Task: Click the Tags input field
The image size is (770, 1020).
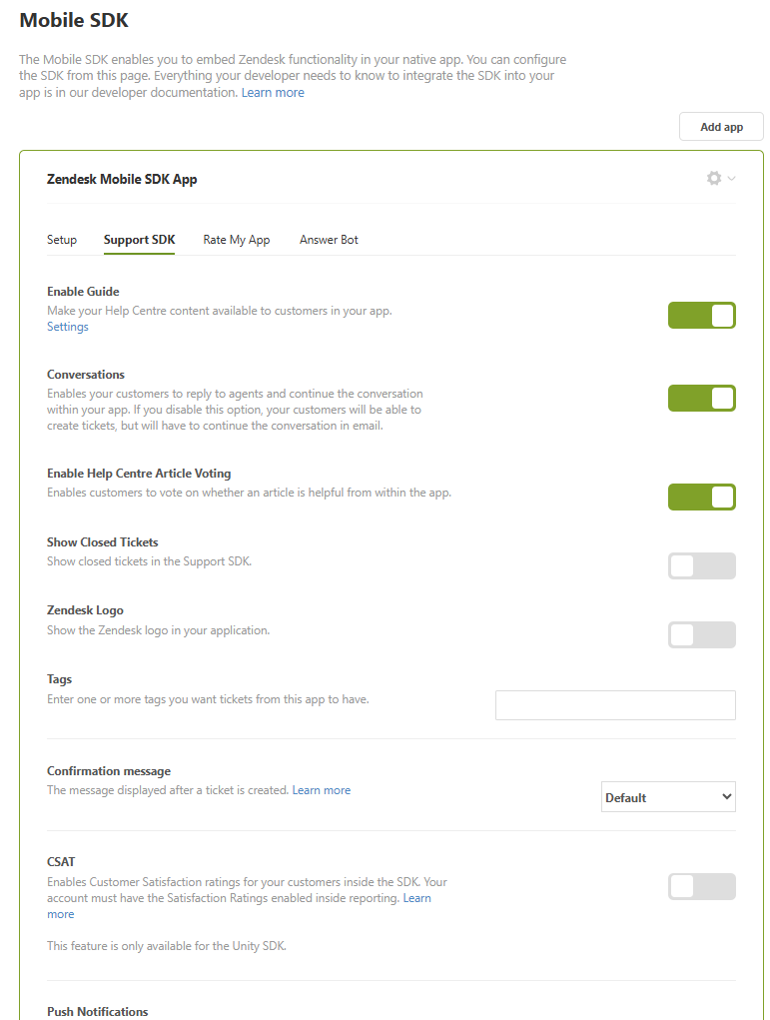Action: 615,705
